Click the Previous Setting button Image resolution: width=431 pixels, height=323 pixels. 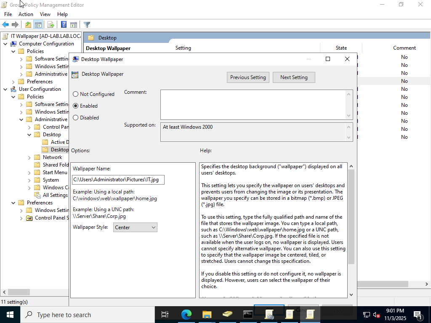(248, 77)
